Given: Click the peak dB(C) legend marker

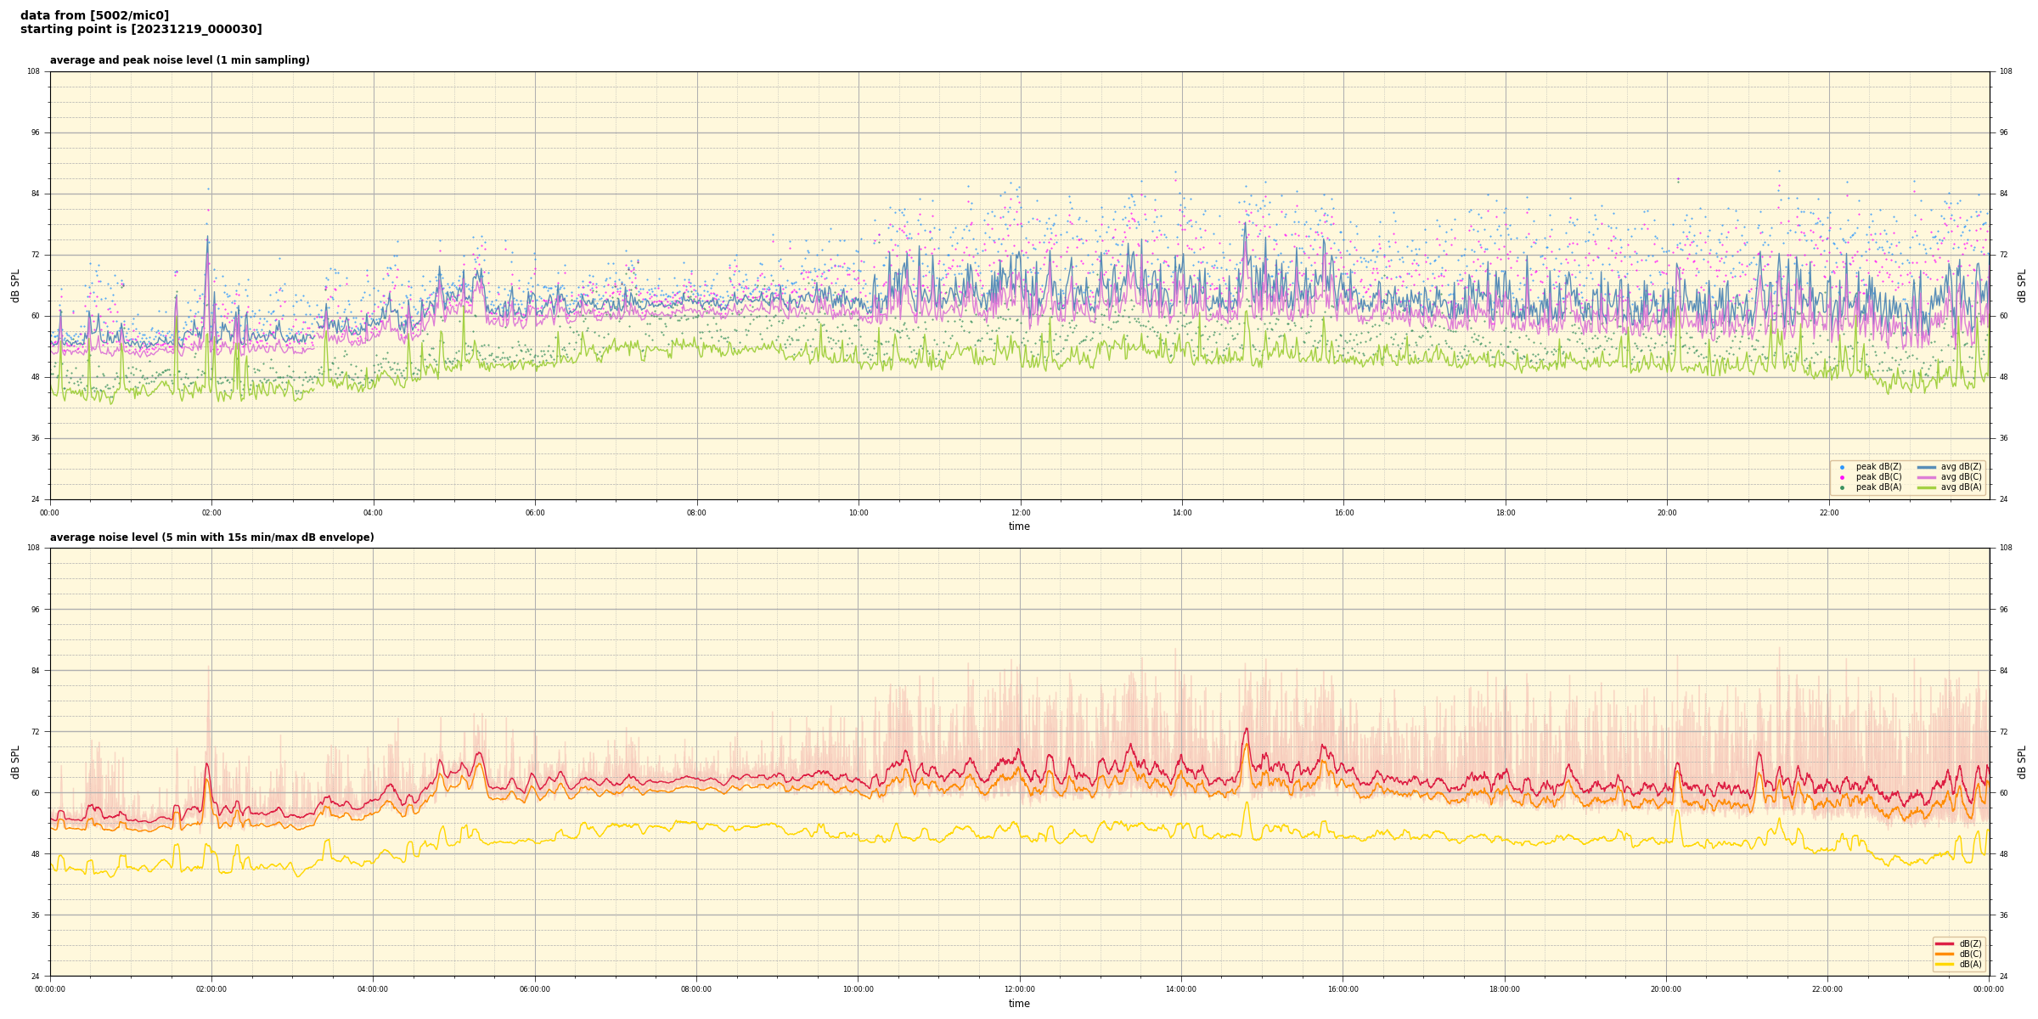Looking at the screenshot, I should 1842,477.
